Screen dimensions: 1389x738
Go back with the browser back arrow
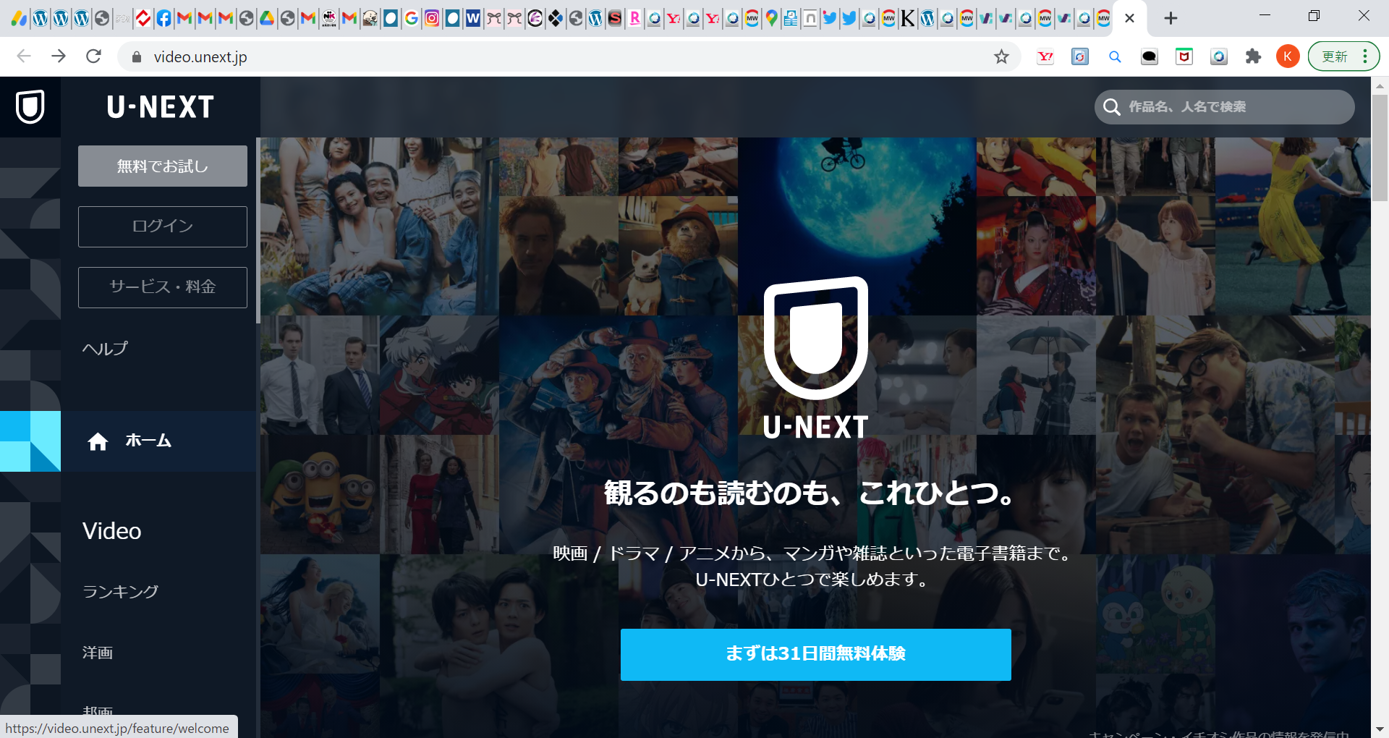pos(24,56)
